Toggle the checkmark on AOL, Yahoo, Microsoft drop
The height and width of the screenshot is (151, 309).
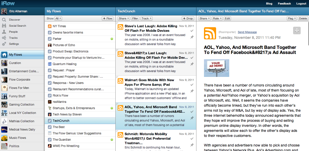[x=192, y=112]
